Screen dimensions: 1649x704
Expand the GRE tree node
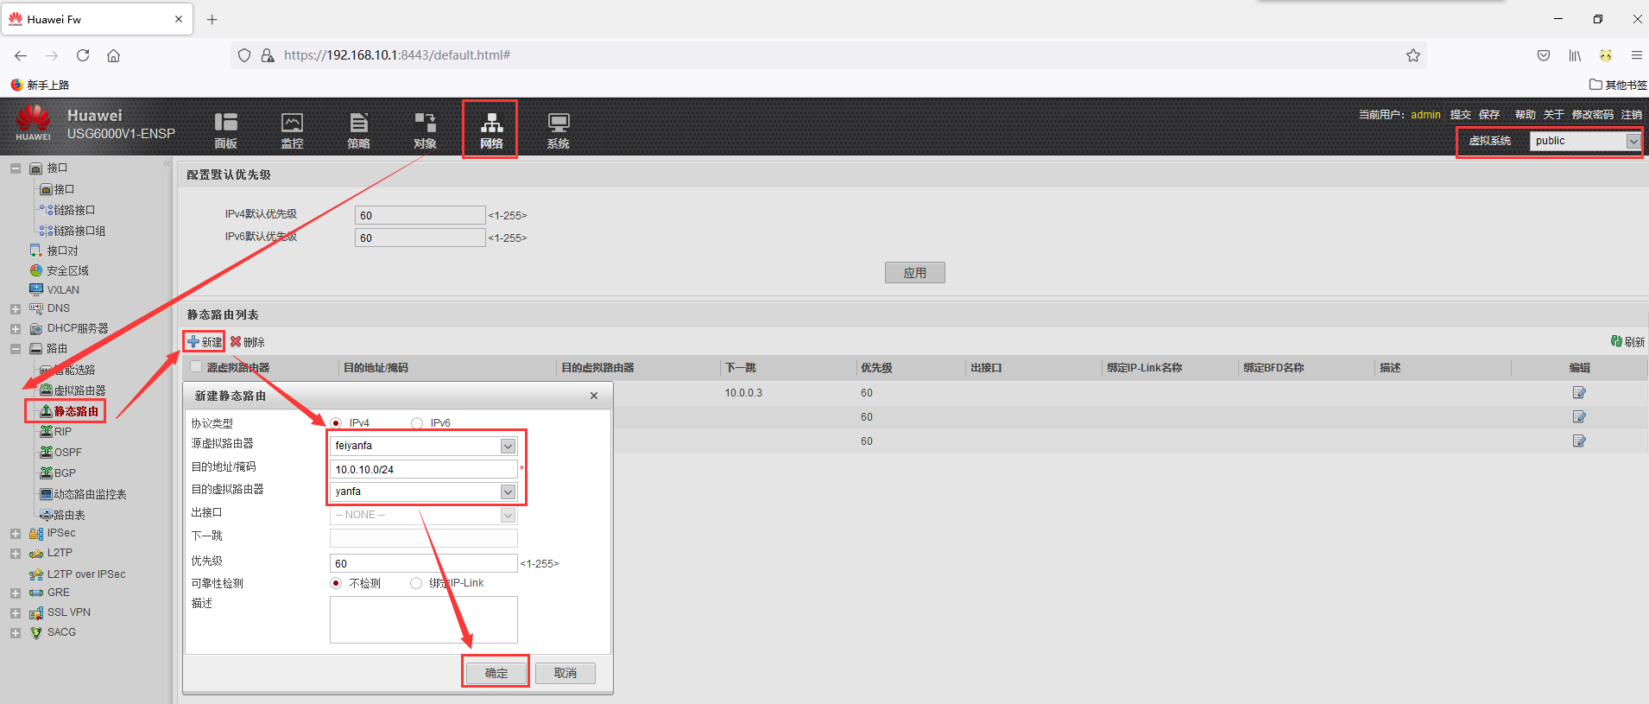16,593
